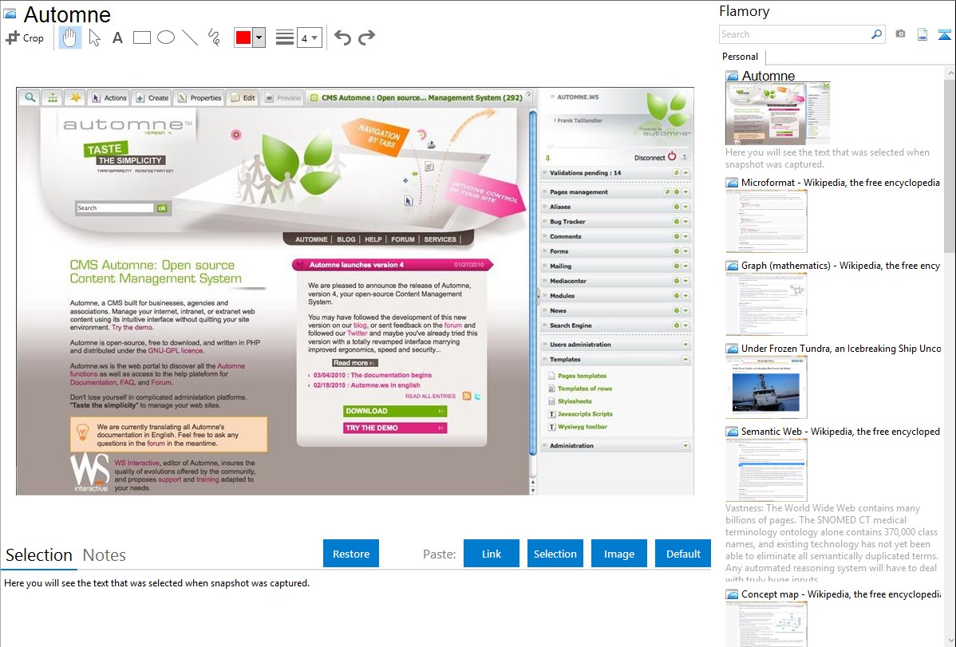Open the Automne snapshot thumbnail

tap(778, 113)
